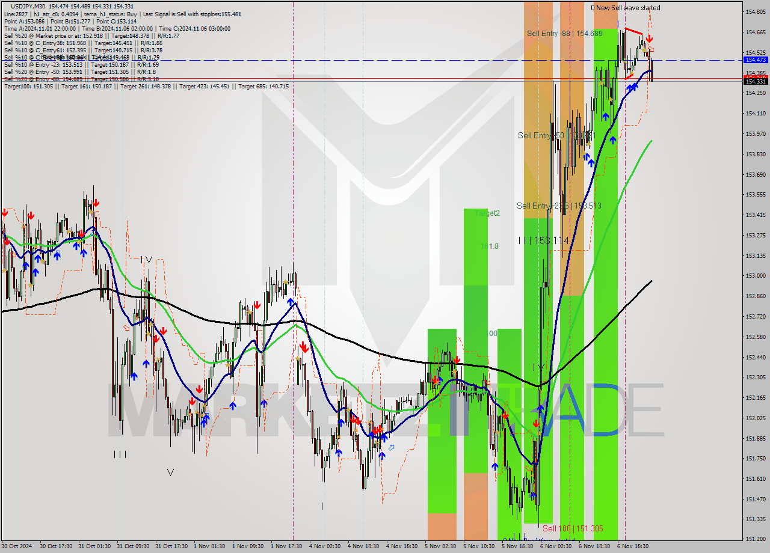This screenshot has height=553, width=770.
Task: Click the 'I I I 153.114' wave label
Action: [x=544, y=240]
